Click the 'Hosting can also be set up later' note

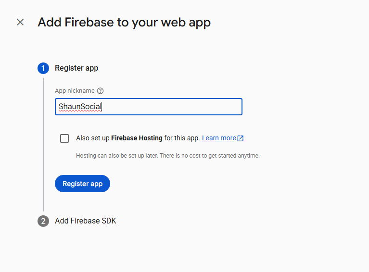[x=167, y=156]
